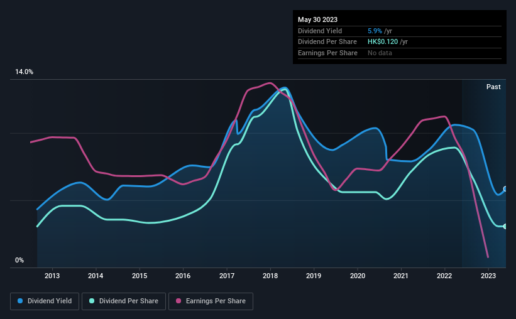Screen dimensions: 516x319
Task: Pick the 2018 year on the timeline
Action: pyautogui.click(x=270, y=276)
